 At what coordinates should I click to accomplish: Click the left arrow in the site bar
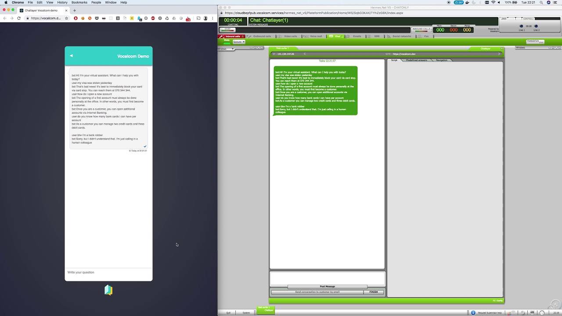(x=305, y=54)
